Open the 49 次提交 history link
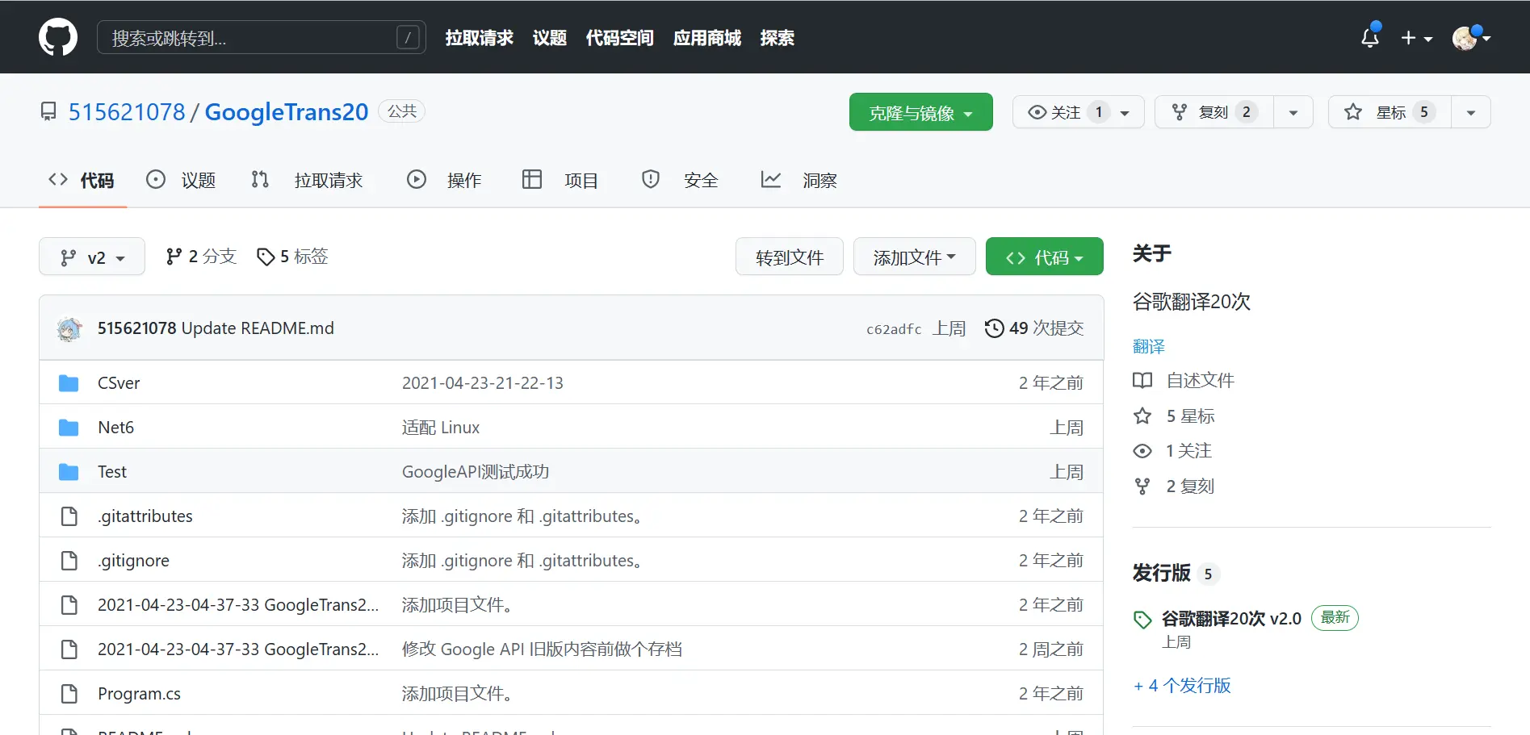 point(1034,328)
